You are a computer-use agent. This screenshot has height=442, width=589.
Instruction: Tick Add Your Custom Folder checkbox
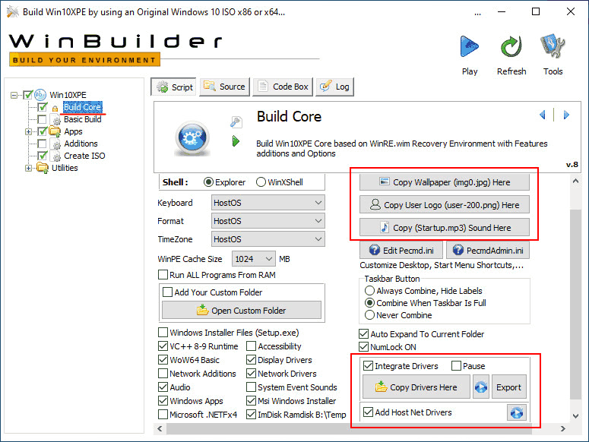(x=167, y=292)
